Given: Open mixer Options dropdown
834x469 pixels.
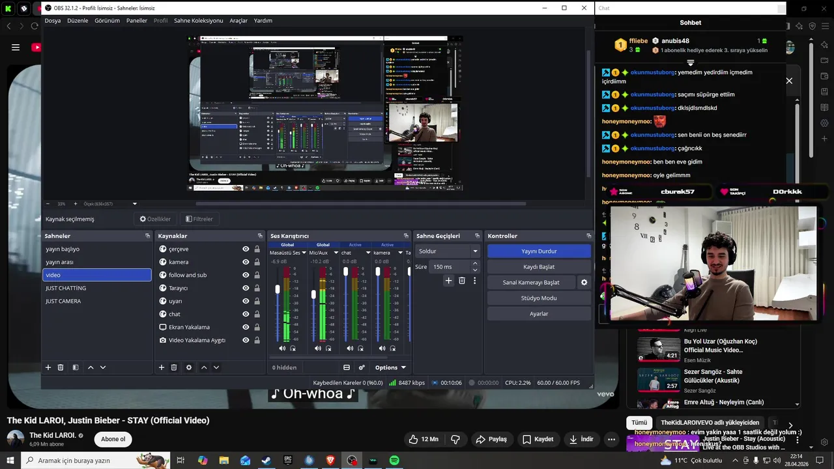Looking at the screenshot, I should pos(390,367).
